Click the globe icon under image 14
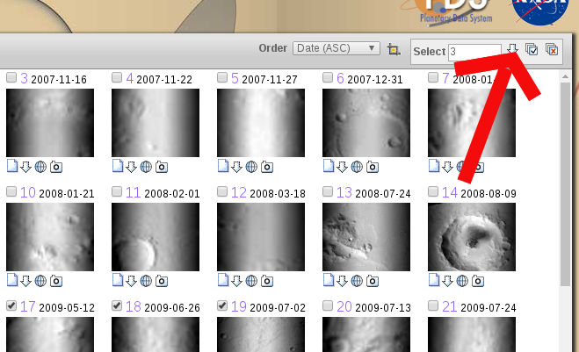Screen dimensions: 579x352 [462, 281]
